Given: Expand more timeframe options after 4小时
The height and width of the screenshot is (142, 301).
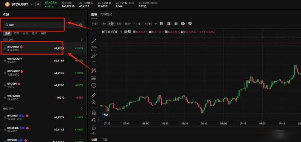Looking at the screenshot, I should [x=155, y=24].
